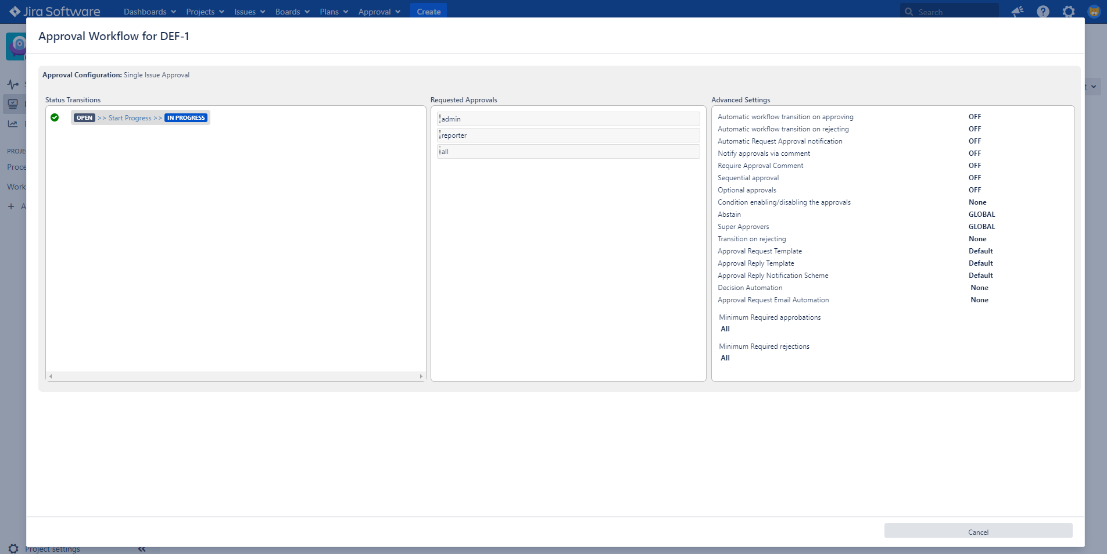The width and height of the screenshot is (1107, 554).
Task: Open the Boards dropdown menu
Action: [x=292, y=12]
